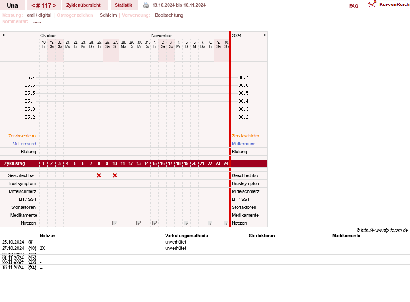
Task: Click the November month header
Action: (x=161, y=36)
